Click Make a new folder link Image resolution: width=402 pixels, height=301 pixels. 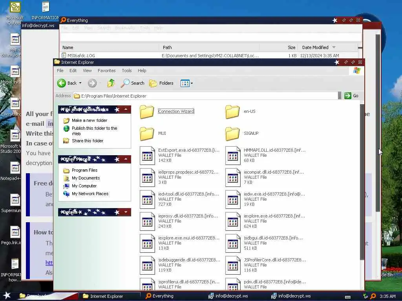point(90,120)
